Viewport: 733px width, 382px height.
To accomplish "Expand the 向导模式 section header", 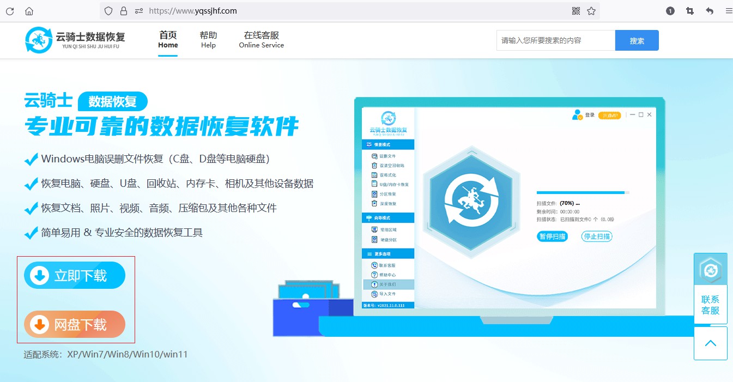I will (381, 218).
